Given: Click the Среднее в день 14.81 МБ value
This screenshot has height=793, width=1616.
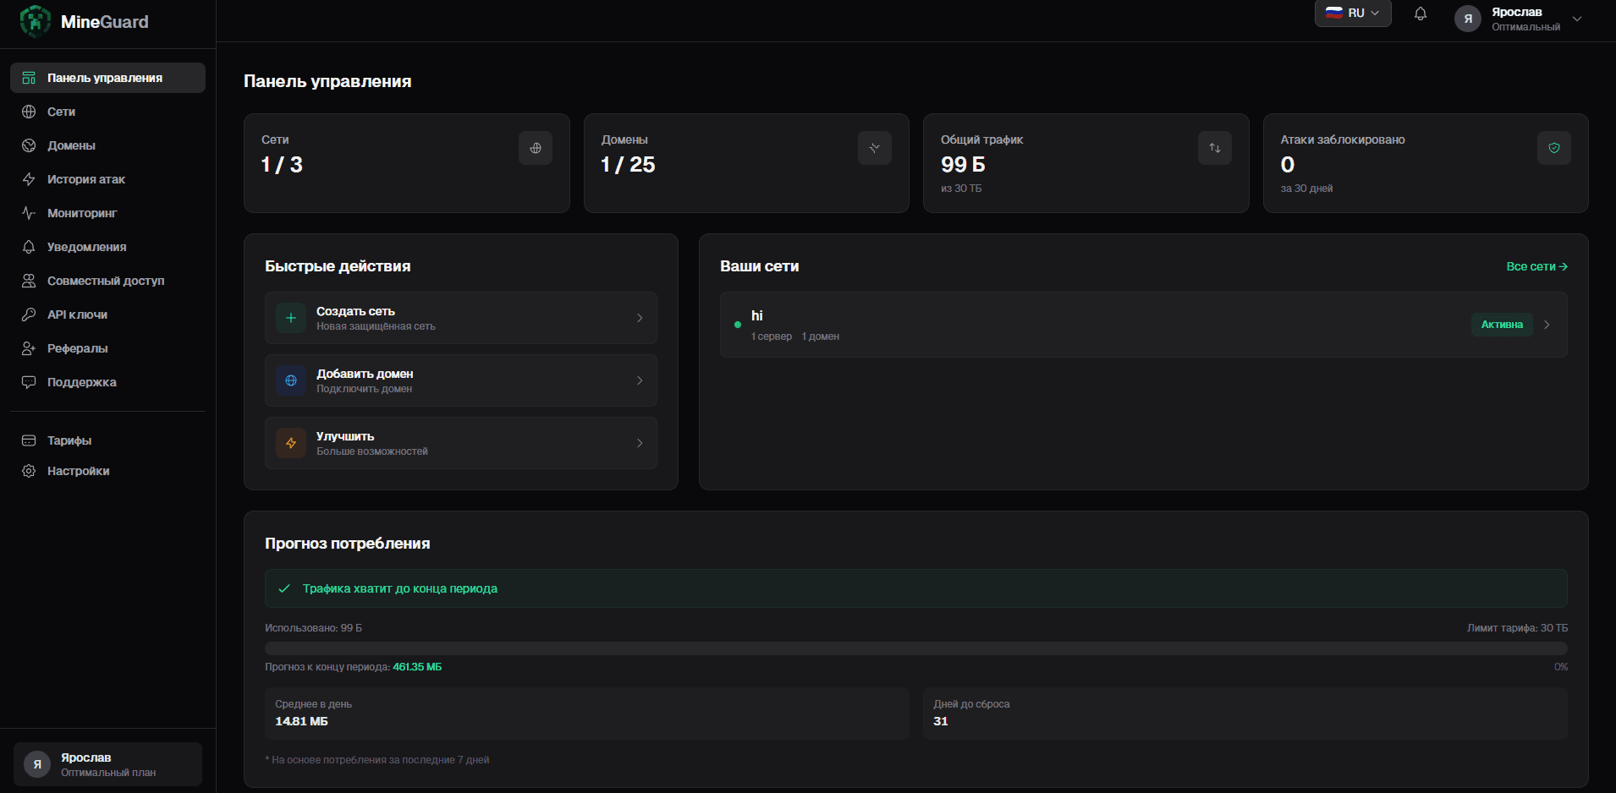Looking at the screenshot, I should (x=301, y=721).
